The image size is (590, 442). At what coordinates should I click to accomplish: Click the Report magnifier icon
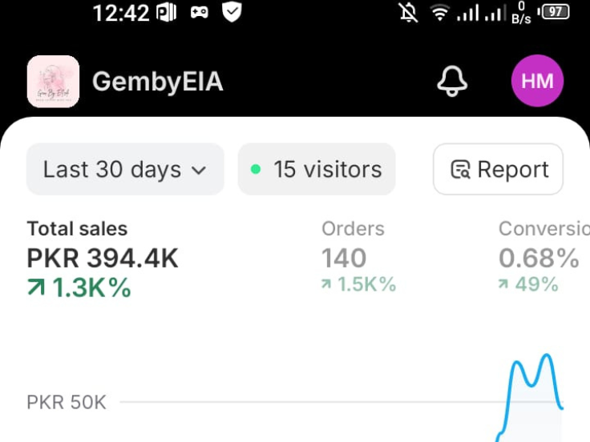[x=460, y=170]
